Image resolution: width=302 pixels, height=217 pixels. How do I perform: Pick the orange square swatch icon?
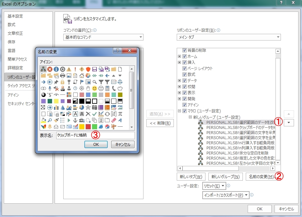(107, 95)
